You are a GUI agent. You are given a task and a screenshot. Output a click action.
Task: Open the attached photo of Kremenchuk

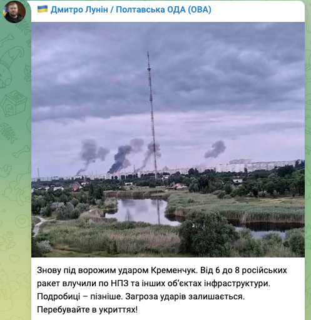(168, 139)
